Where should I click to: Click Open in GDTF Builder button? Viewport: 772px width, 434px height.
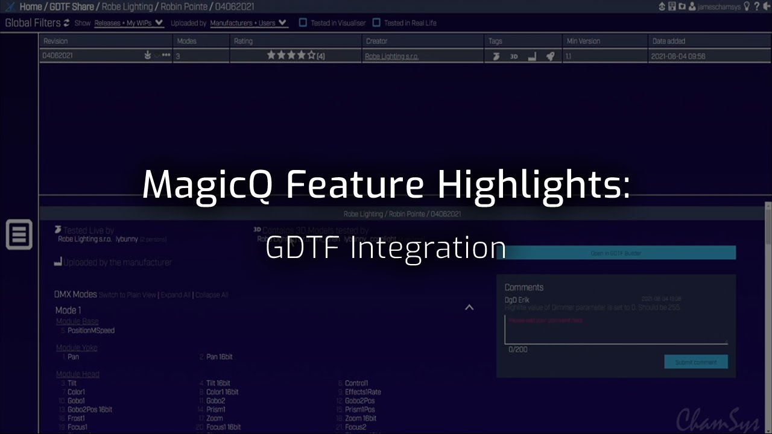[616, 253]
